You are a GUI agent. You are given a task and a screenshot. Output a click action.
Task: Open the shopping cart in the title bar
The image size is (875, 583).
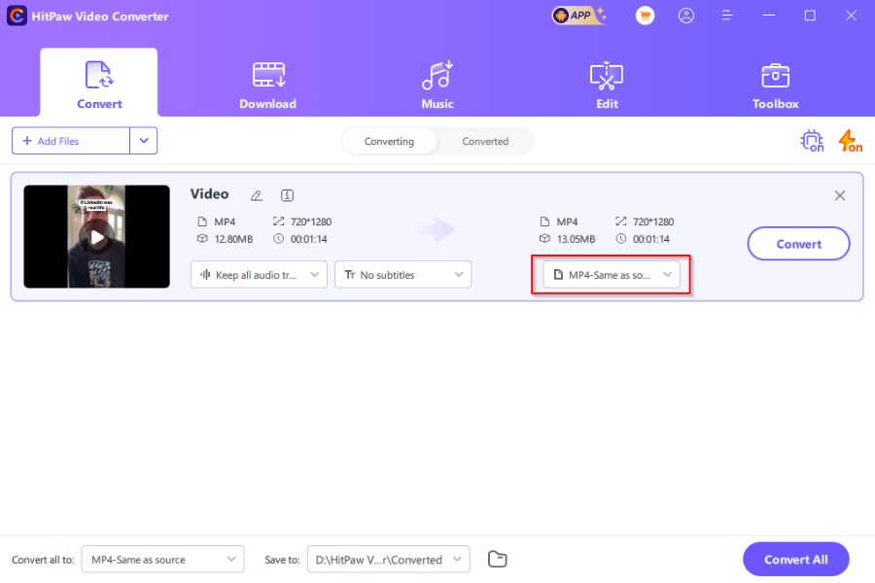click(x=645, y=16)
